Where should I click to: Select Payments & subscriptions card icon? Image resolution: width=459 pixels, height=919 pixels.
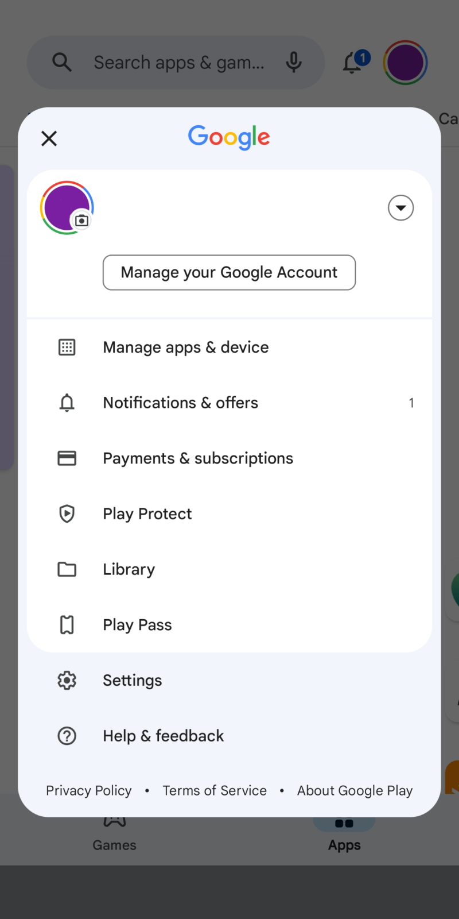tap(67, 458)
